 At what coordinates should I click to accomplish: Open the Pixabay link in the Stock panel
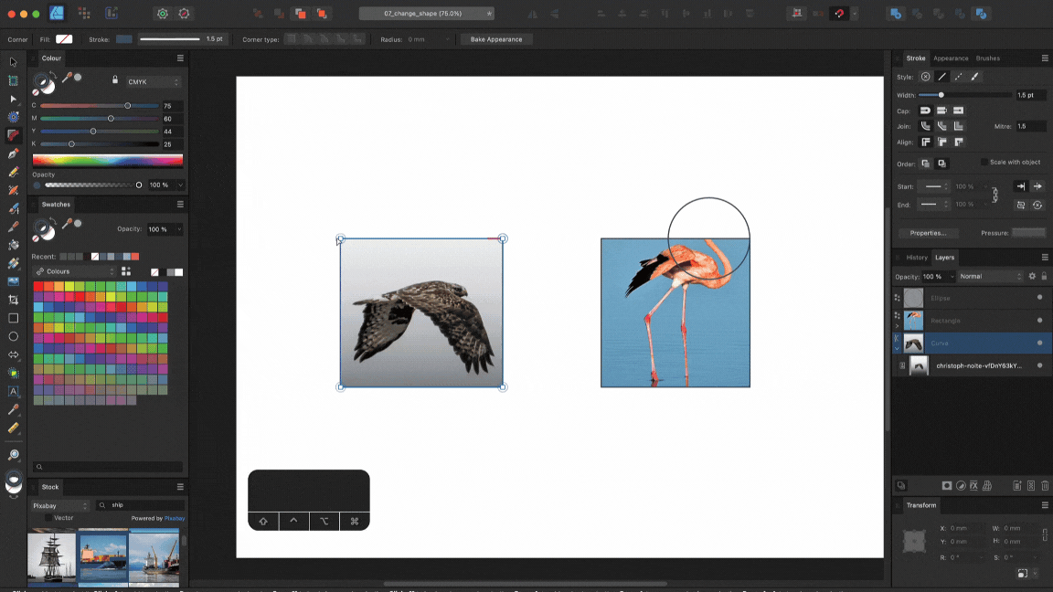tap(175, 518)
